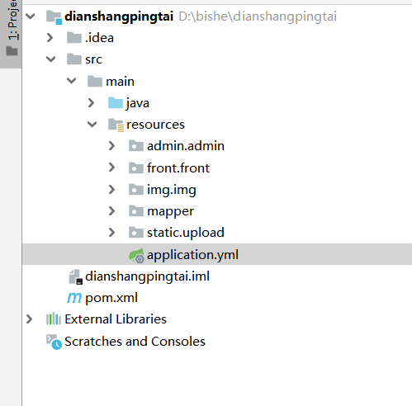The height and width of the screenshot is (406, 412).
Task: Collapse the src folder chevron
Action: 51,59
